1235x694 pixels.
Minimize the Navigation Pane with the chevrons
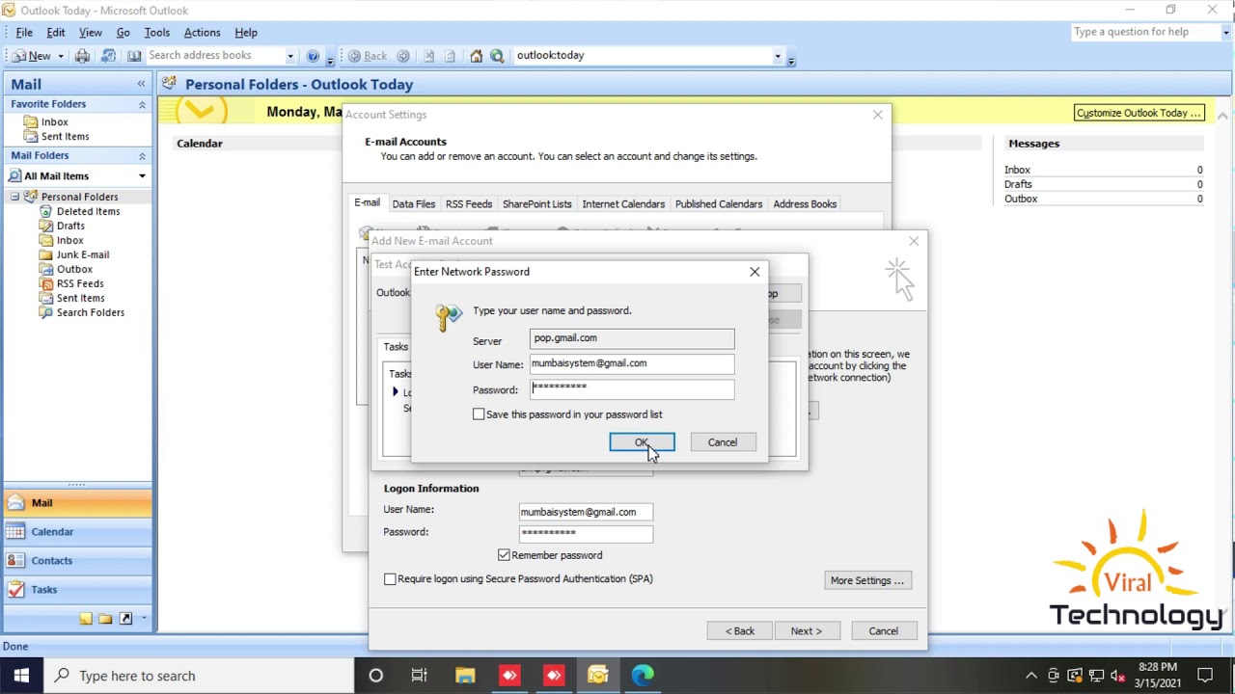click(x=141, y=85)
